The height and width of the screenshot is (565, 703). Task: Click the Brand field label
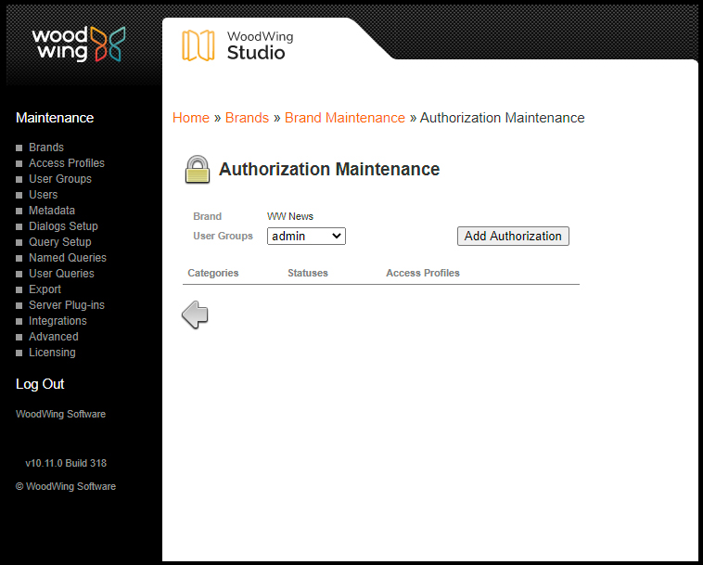coord(207,216)
